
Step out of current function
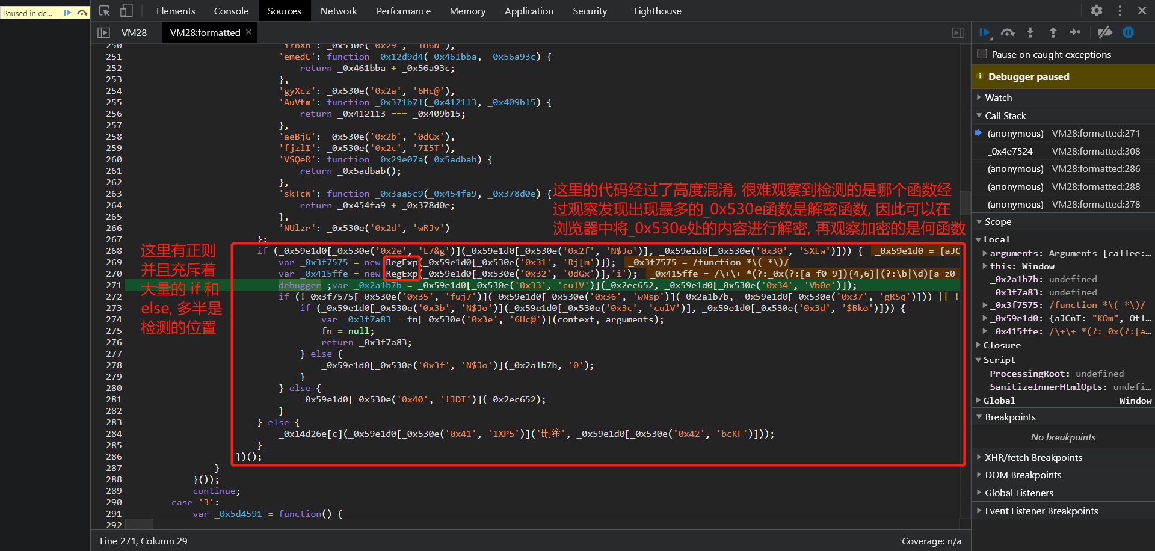pyautogui.click(x=1053, y=32)
